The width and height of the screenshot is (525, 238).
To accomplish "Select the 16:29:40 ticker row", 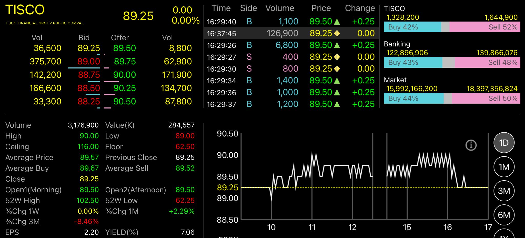I will (291, 22).
